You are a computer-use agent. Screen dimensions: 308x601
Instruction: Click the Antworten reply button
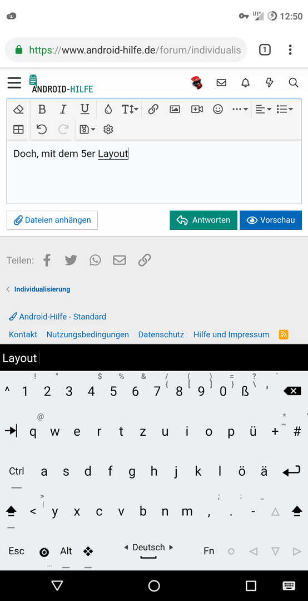pyautogui.click(x=203, y=220)
